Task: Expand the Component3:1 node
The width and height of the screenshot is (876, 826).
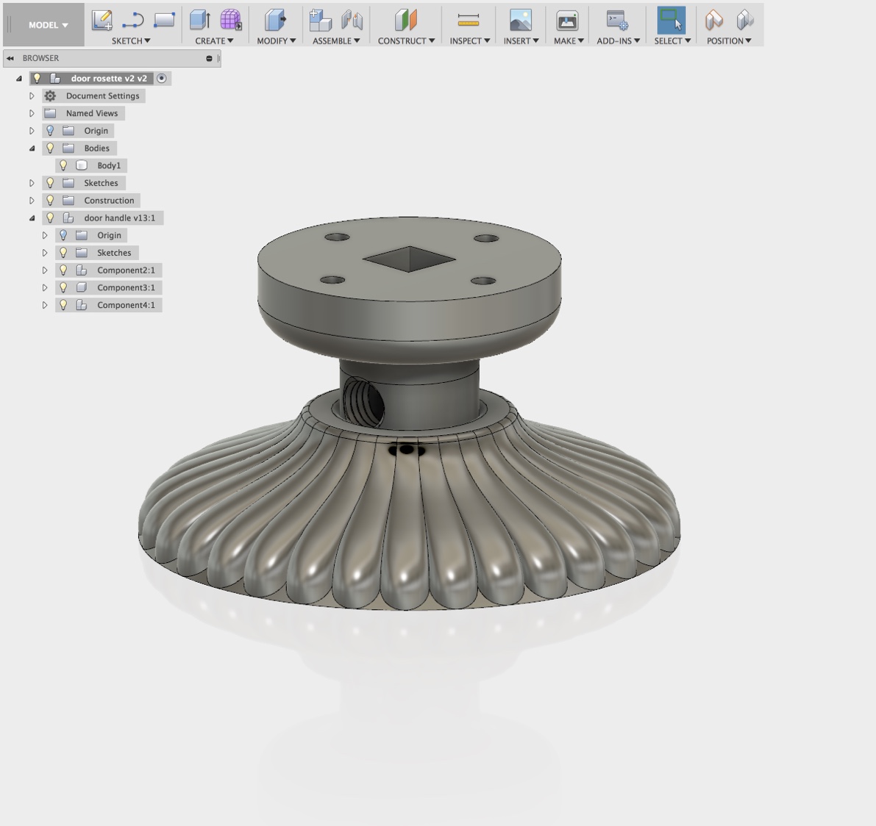Action: pyautogui.click(x=45, y=287)
